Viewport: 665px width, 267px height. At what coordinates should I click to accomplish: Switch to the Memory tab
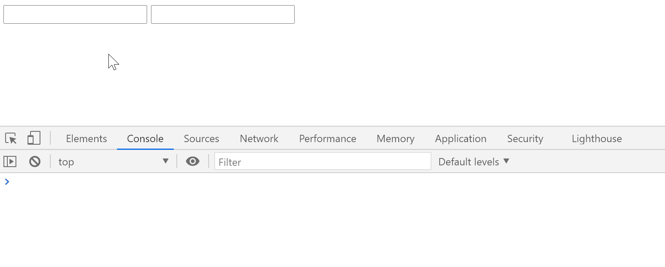pyautogui.click(x=395, y=139)
